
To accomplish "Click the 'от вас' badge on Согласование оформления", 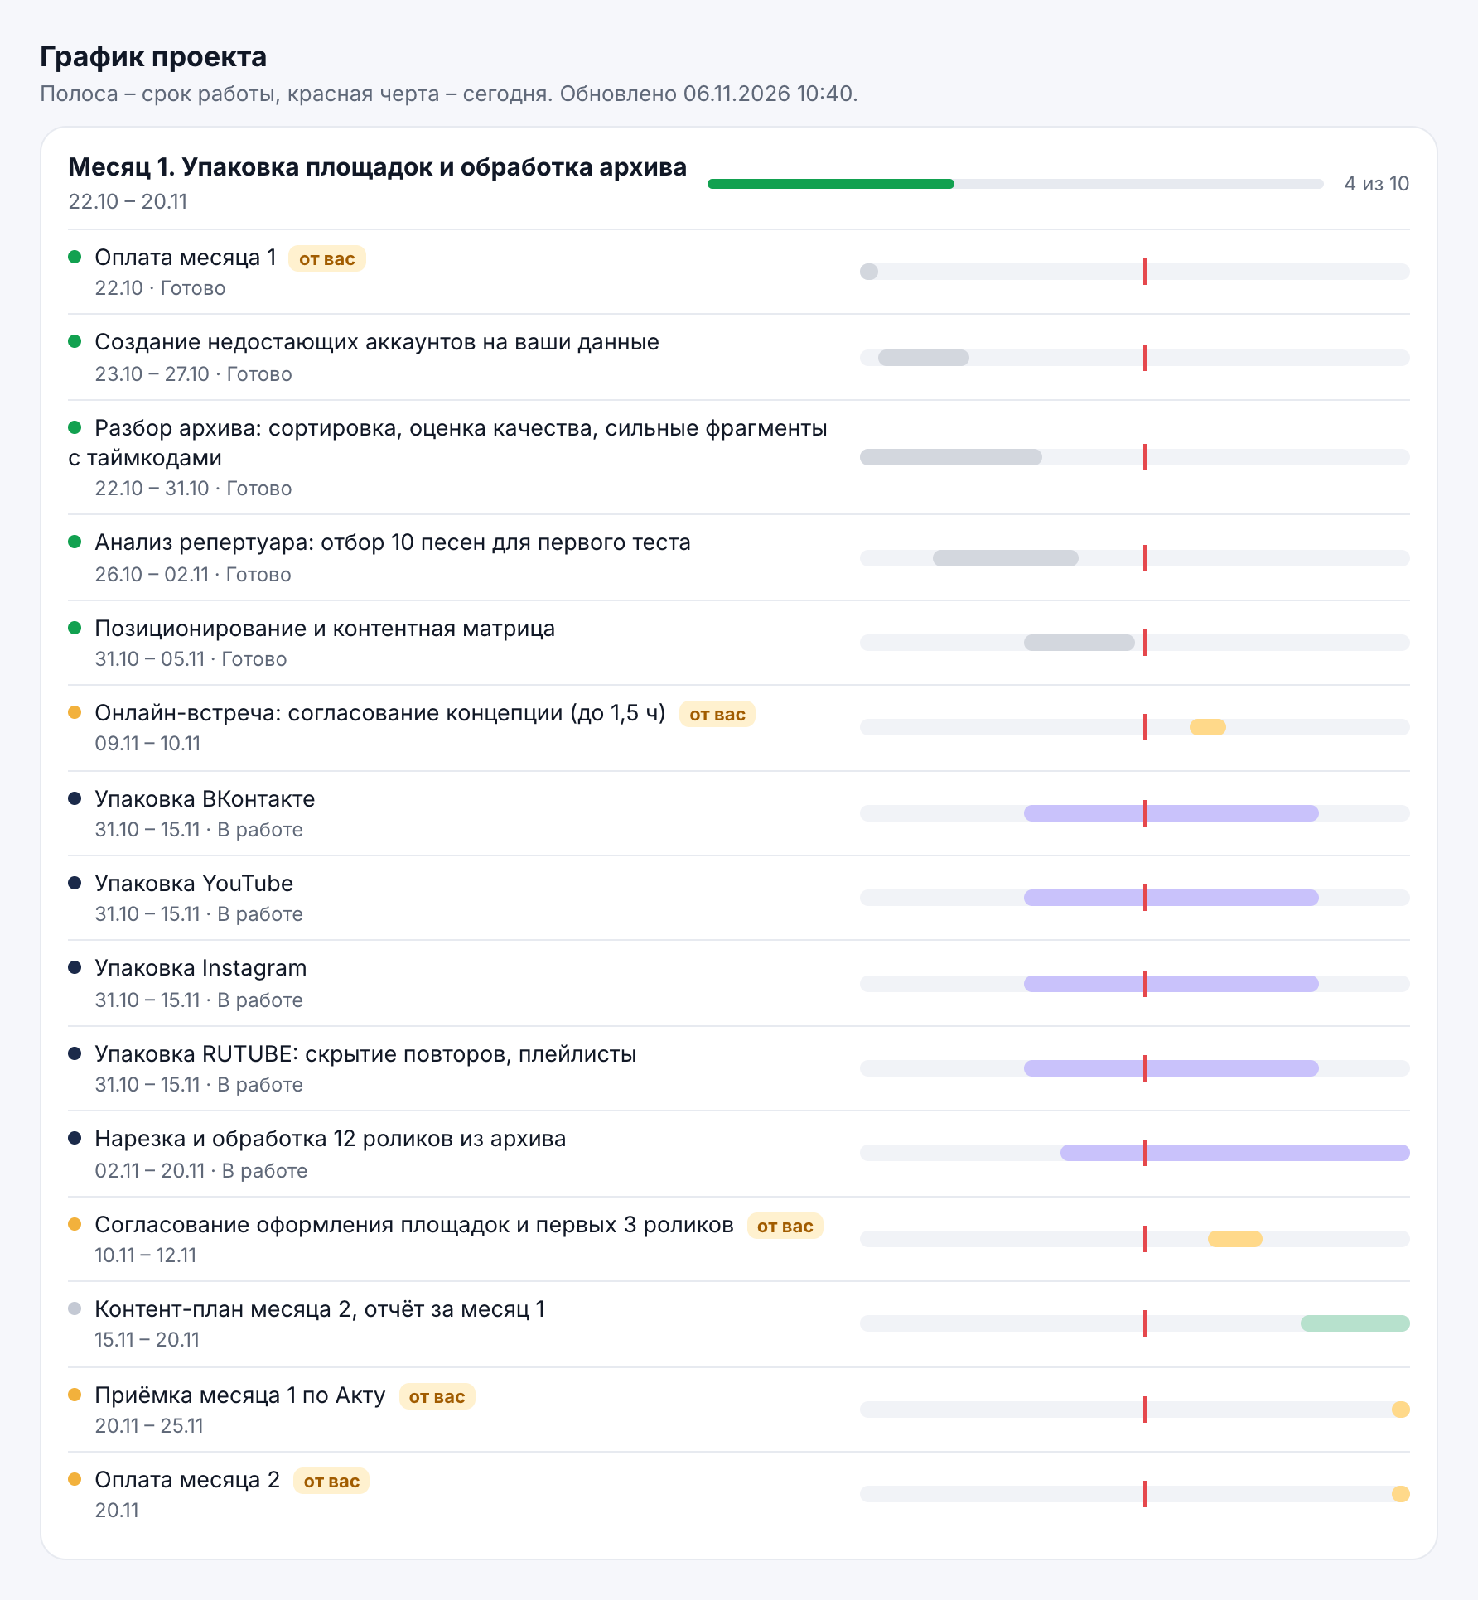I will (785, 1226).
